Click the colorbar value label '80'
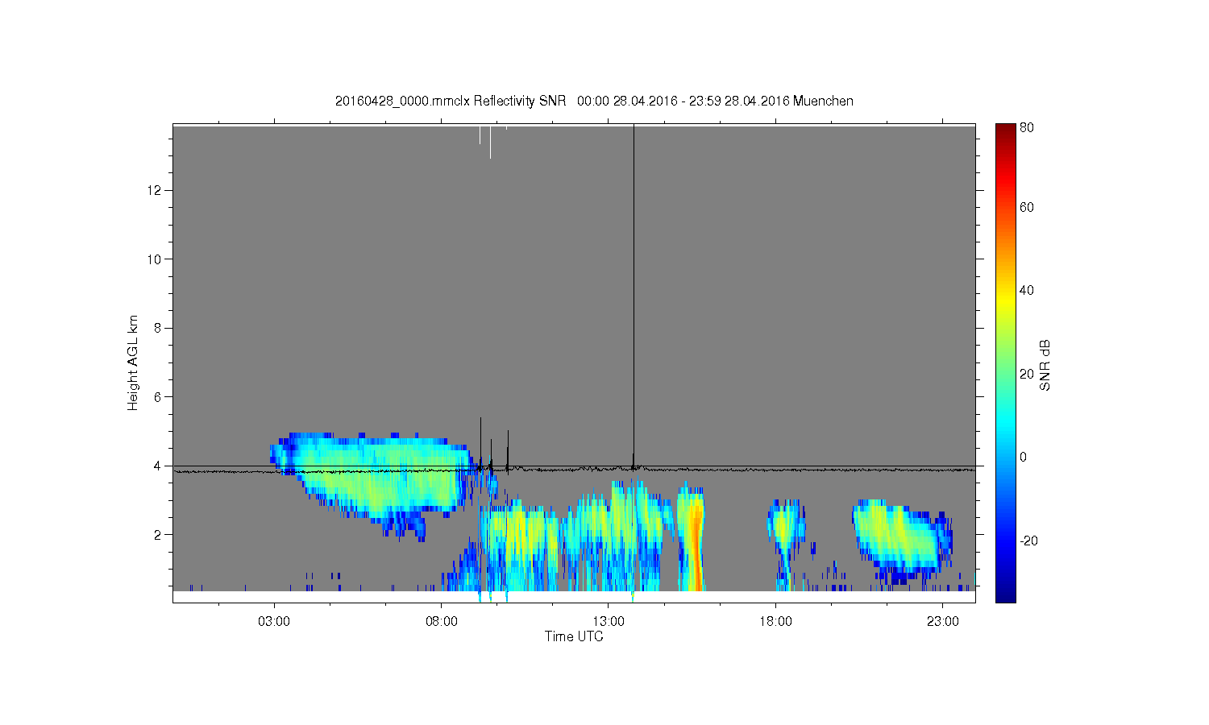1209x725 pixels. coord(1027,127)
